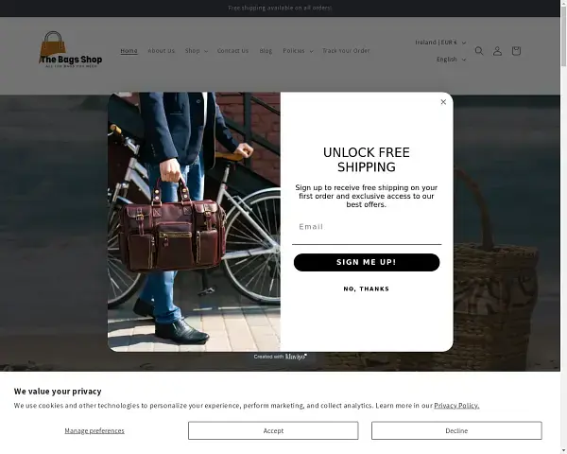
Task: Decline cookies in privacy banner
Action: pyautogui.click(x=456, y=430)
